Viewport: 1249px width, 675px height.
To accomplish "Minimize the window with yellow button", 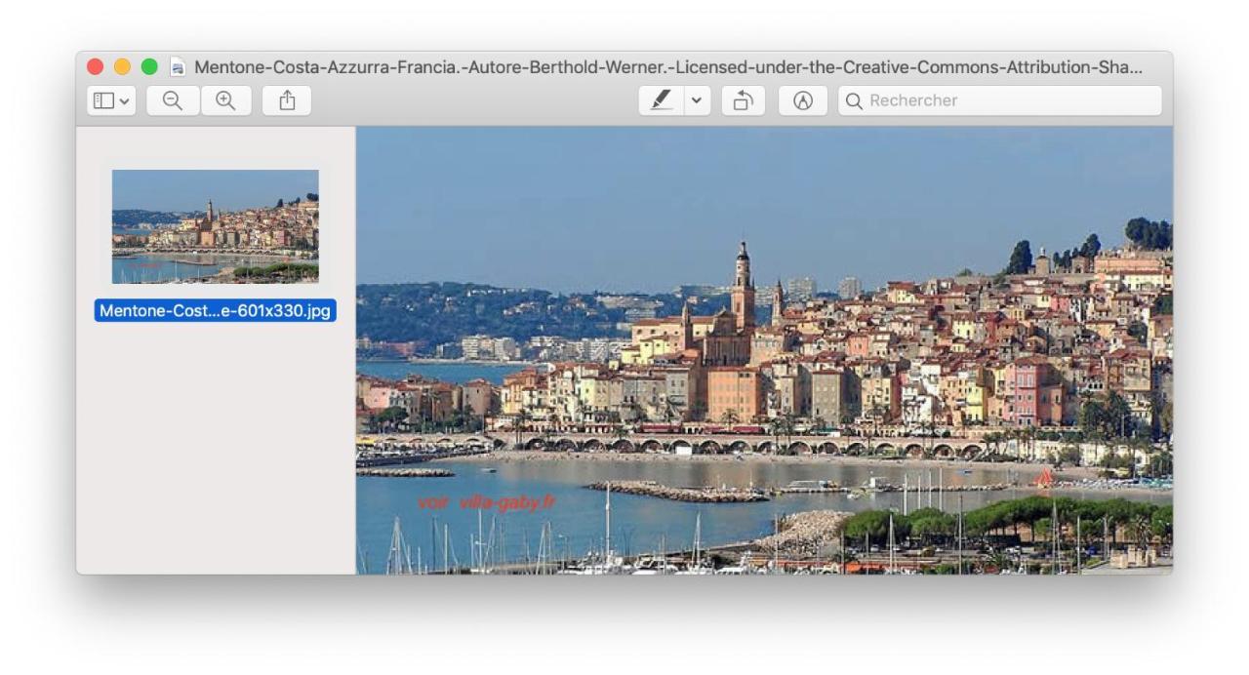I will (122, 67).
